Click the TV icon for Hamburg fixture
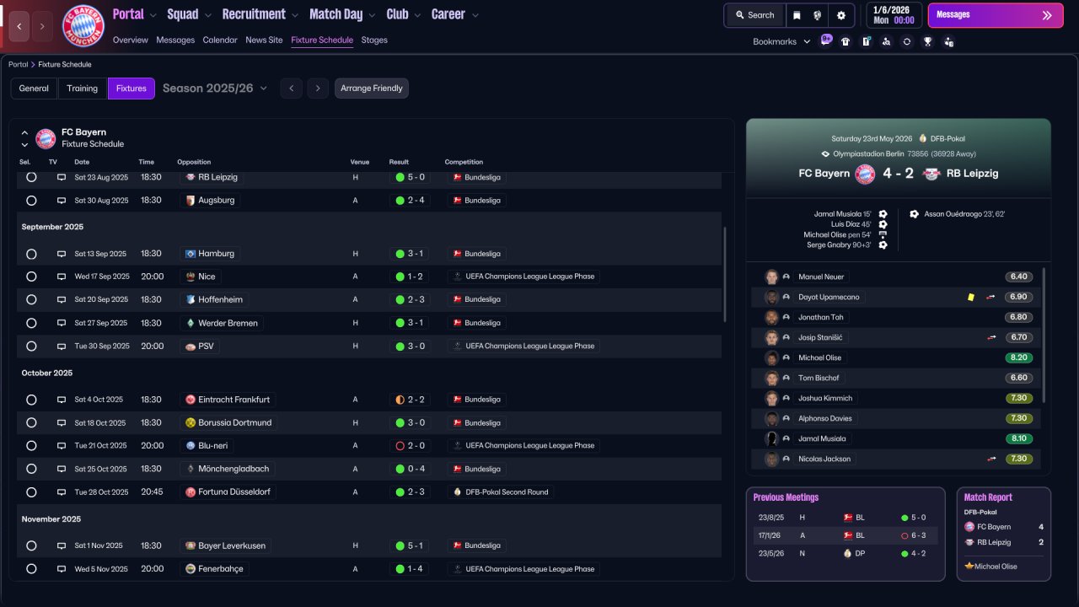This screenshot has width=1079, height=607. [61, 254]
